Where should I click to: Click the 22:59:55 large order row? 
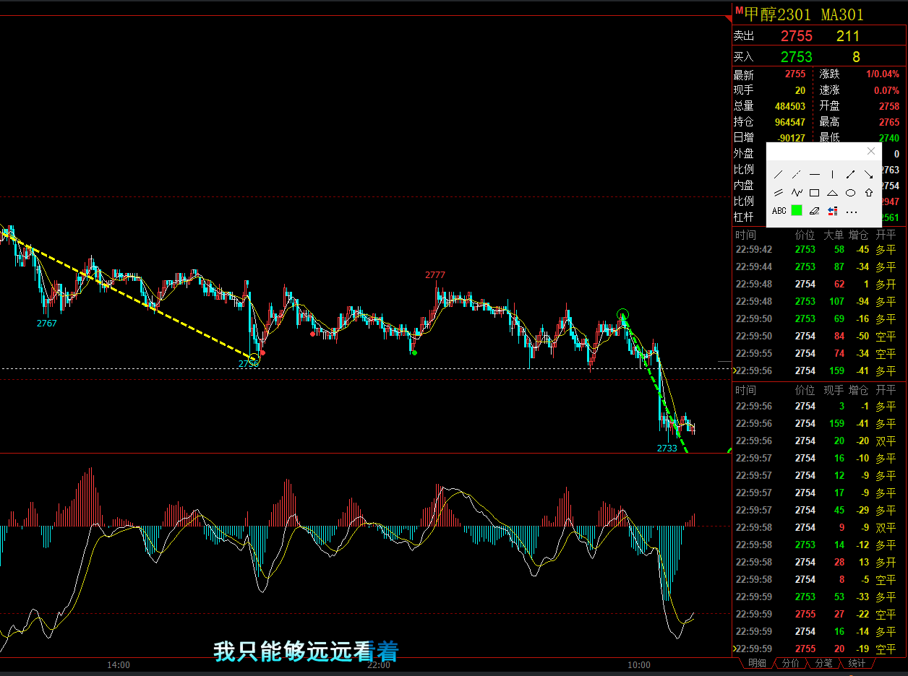click(x=817, y=353)
